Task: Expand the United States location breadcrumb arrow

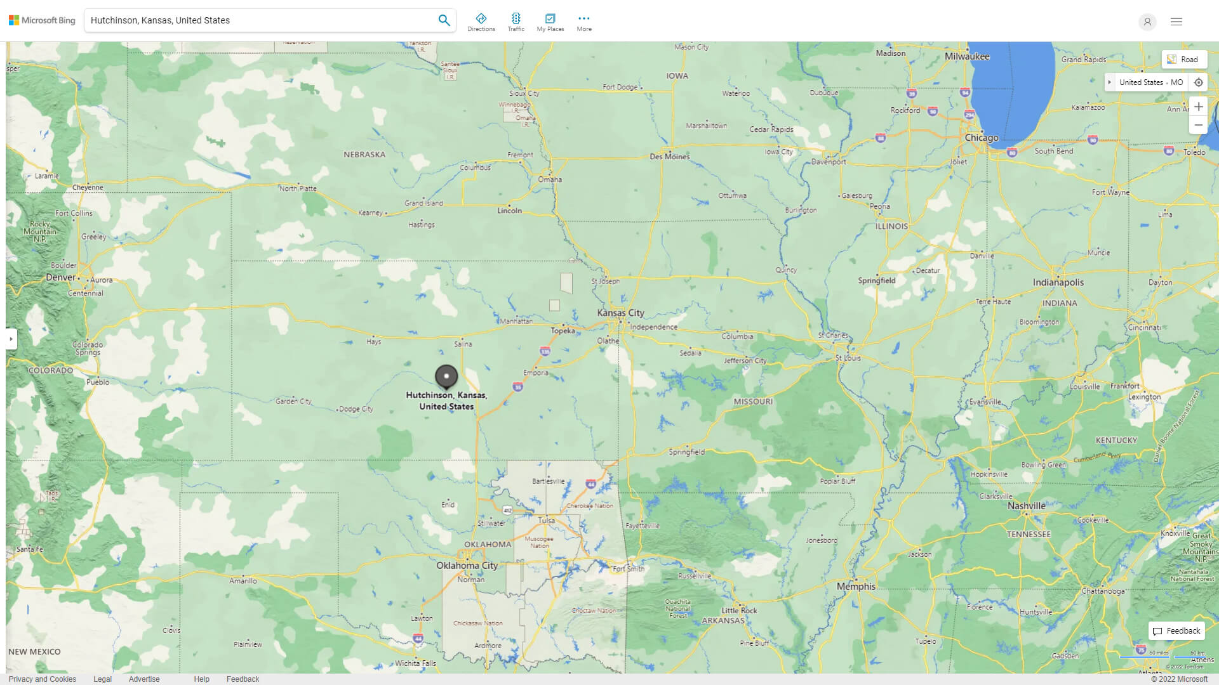Action: pyautogui.click(x=1109, y=82)
